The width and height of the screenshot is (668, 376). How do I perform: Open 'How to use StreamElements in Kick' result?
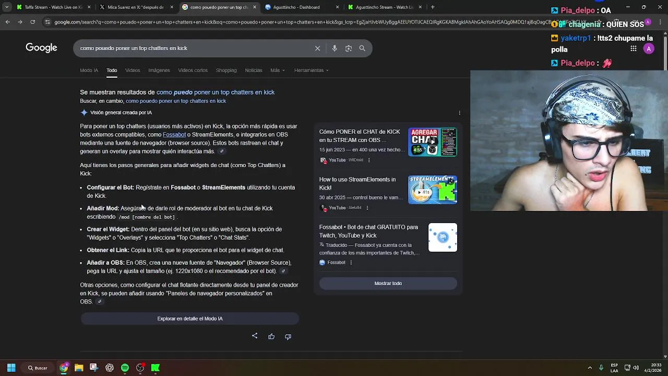(357, 183)
